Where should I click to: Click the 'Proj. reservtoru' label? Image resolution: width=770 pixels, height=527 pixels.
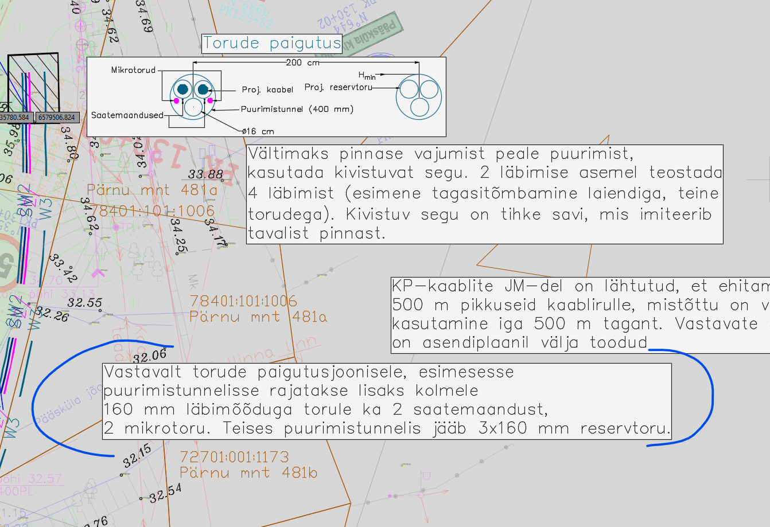338,87
